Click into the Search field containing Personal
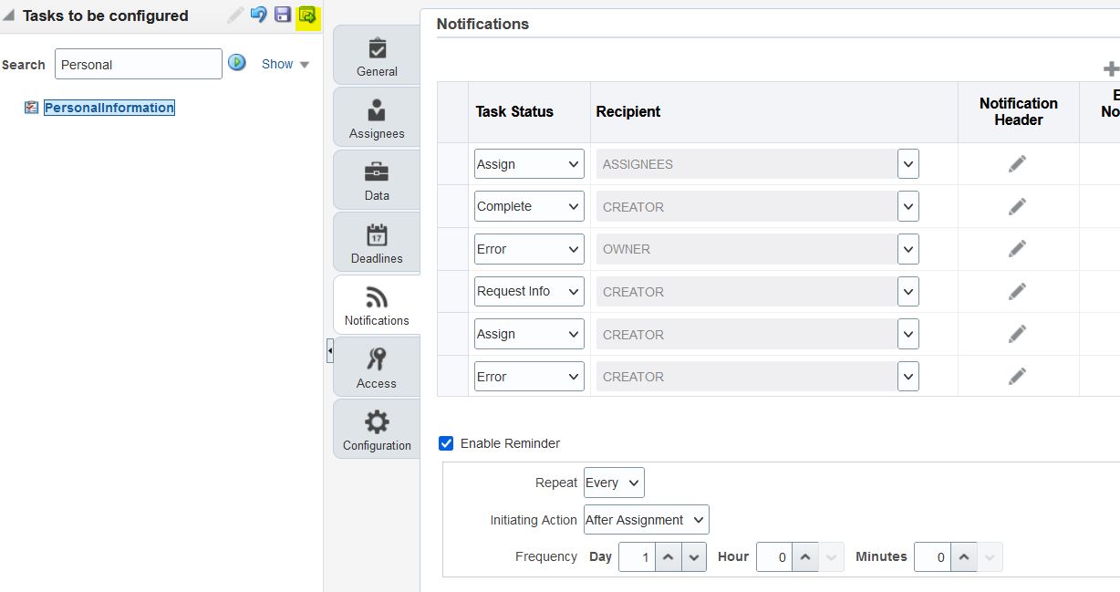 139,65
